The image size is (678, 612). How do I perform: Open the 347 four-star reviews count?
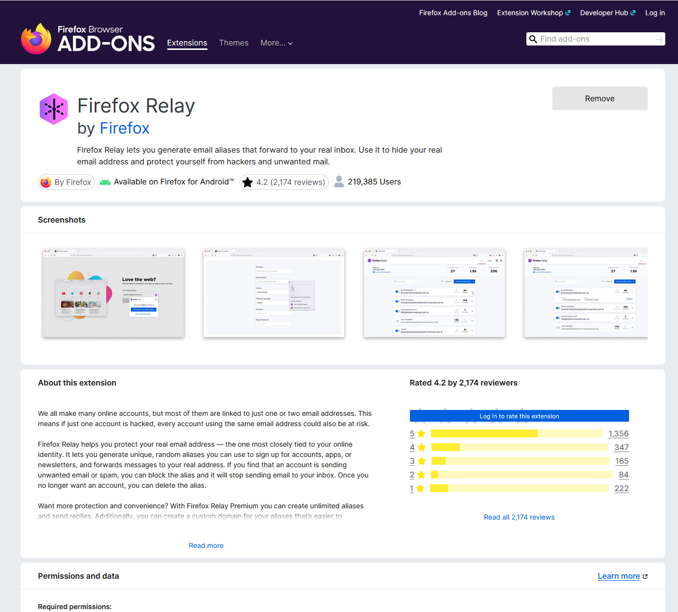[621, 448]
